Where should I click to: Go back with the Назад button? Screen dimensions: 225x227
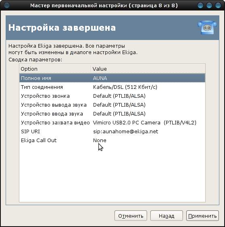pos(167,216)
